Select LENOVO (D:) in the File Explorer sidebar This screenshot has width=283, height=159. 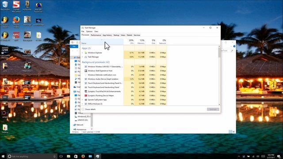coord(83,120)
